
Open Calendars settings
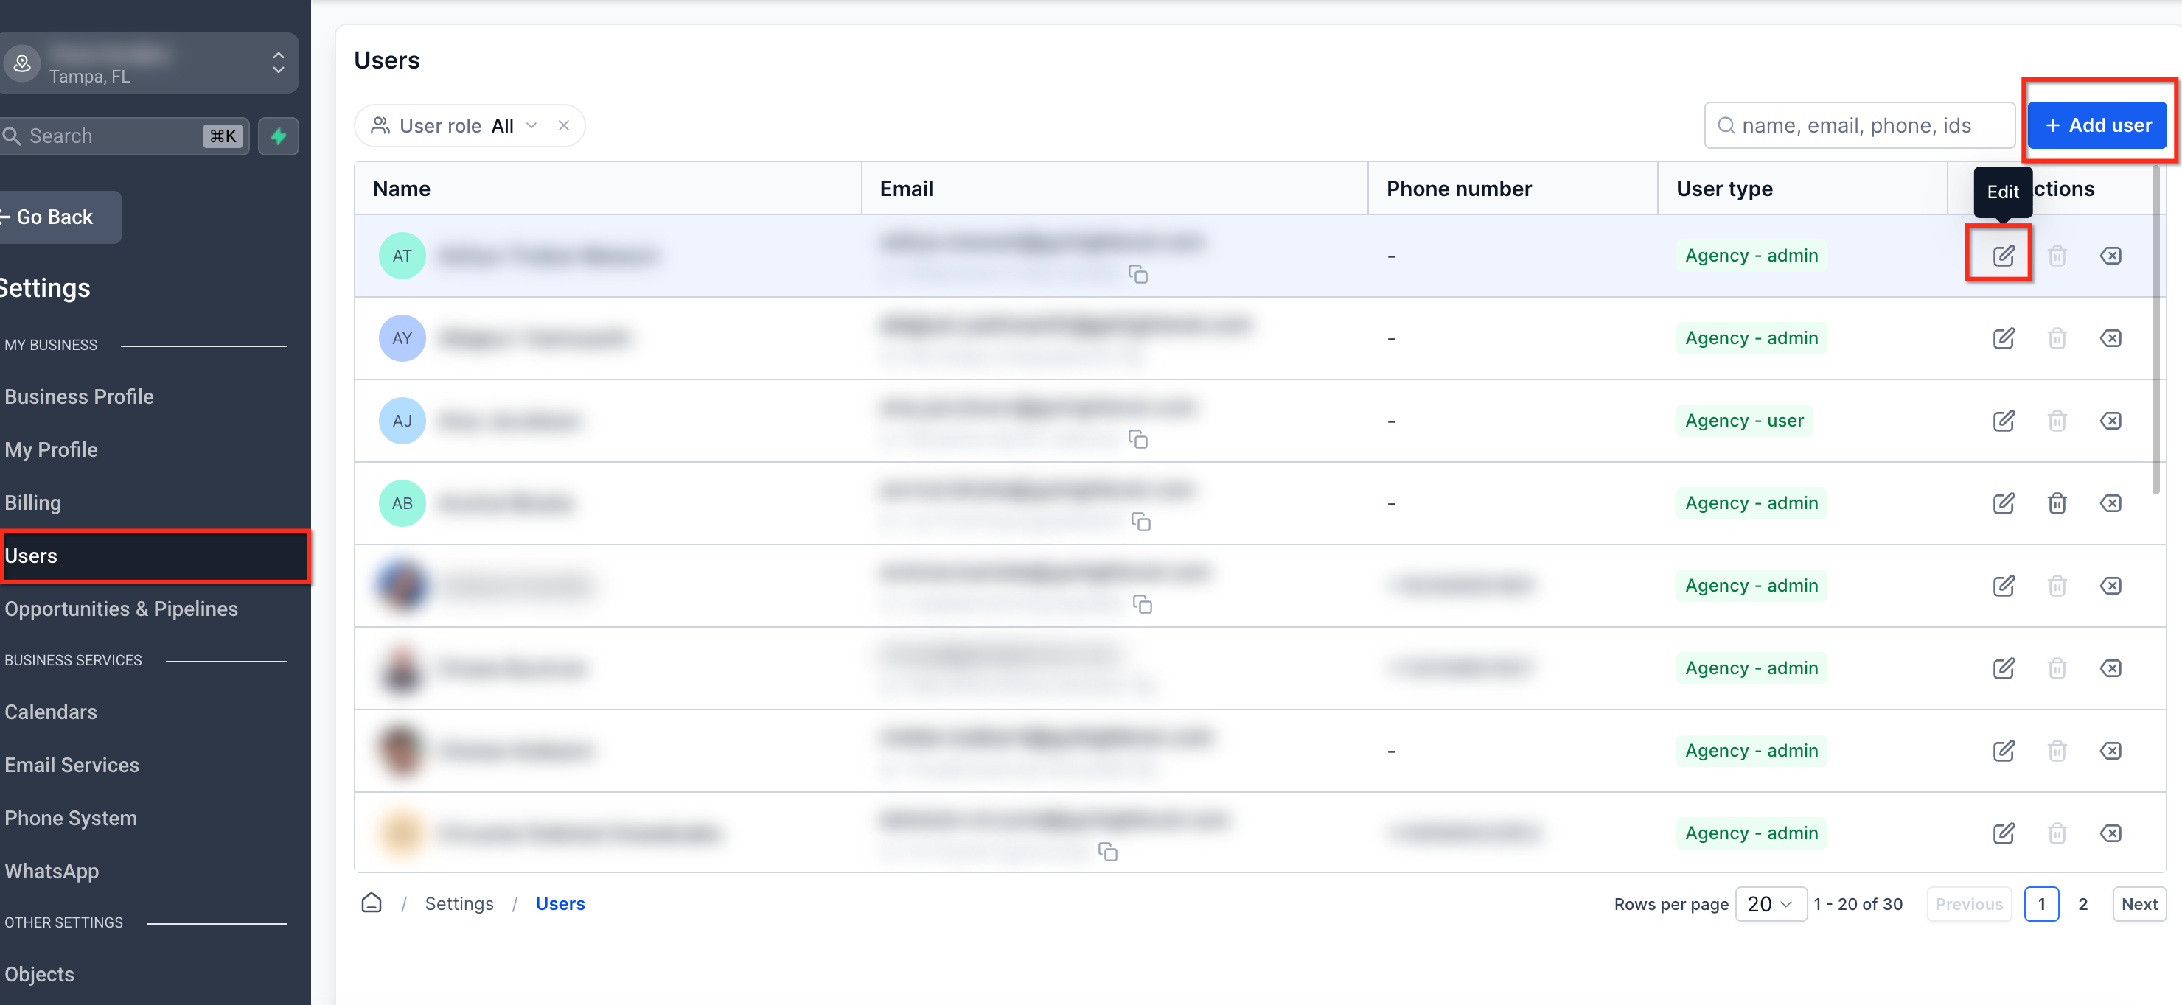coord(51,711)
